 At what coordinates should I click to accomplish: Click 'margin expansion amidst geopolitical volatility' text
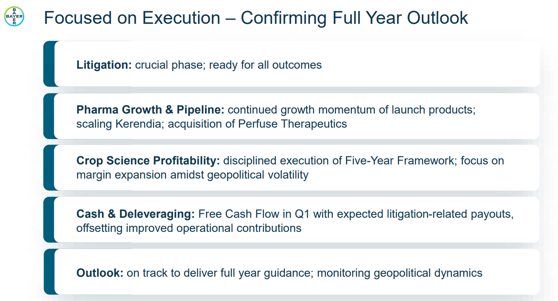[192, 175]
